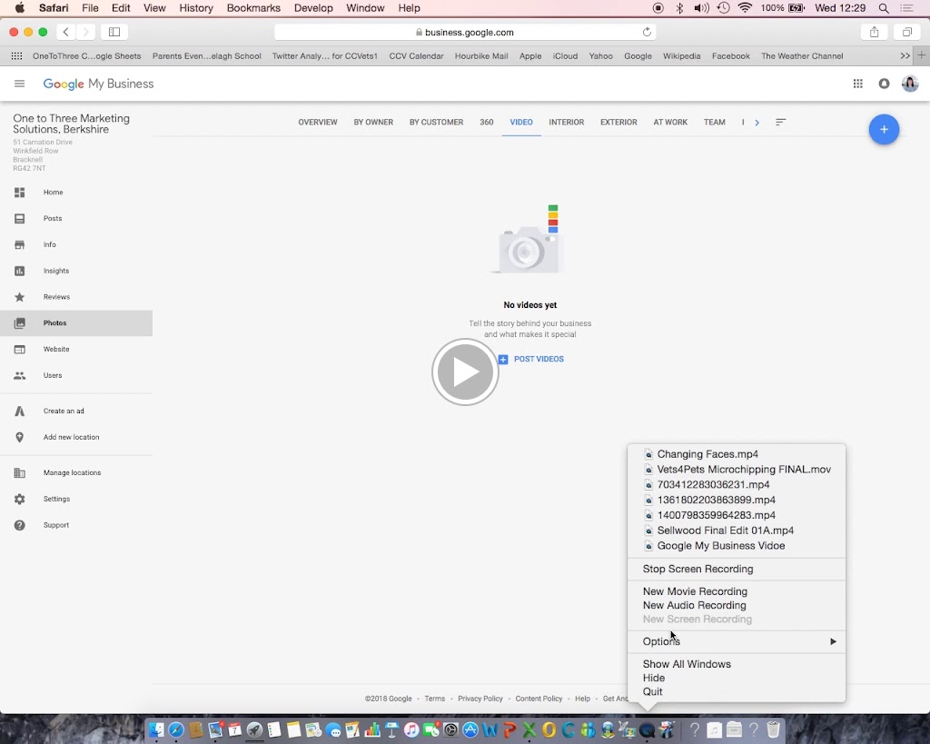Open Spotlight search in the menu bar
This screenshot has height=744, width=930.
click(883, 8)
